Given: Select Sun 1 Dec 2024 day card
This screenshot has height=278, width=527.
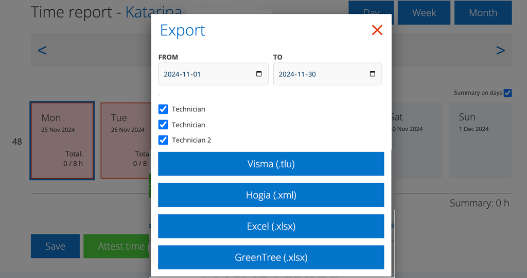Looking at the screenshot, I should [x=481, y=141].
